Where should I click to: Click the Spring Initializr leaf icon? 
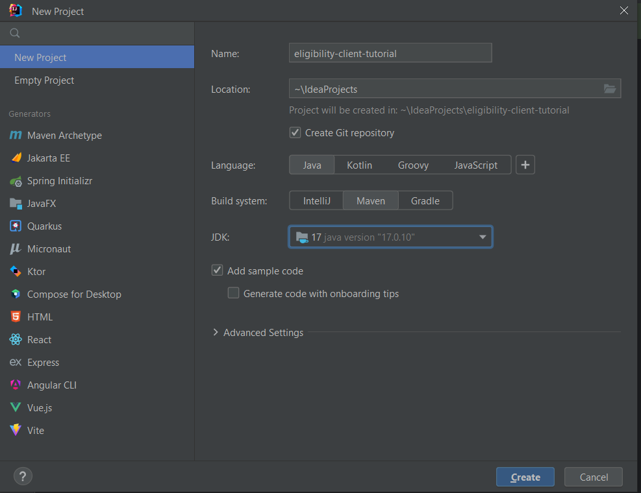(16, 181)
